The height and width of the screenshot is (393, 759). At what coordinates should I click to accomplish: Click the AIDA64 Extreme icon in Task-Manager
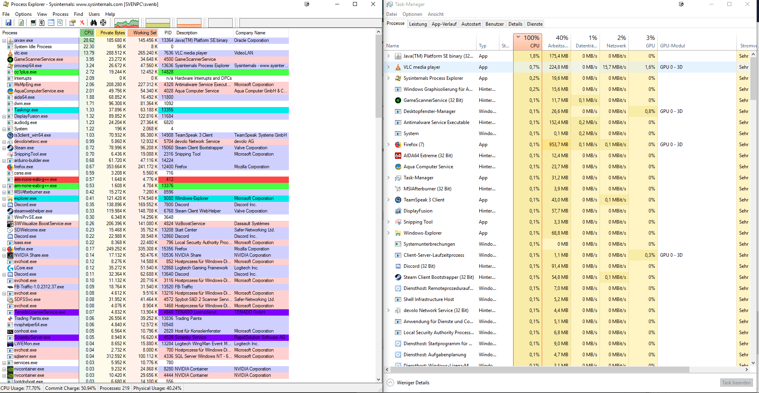(x=398, y=156)
